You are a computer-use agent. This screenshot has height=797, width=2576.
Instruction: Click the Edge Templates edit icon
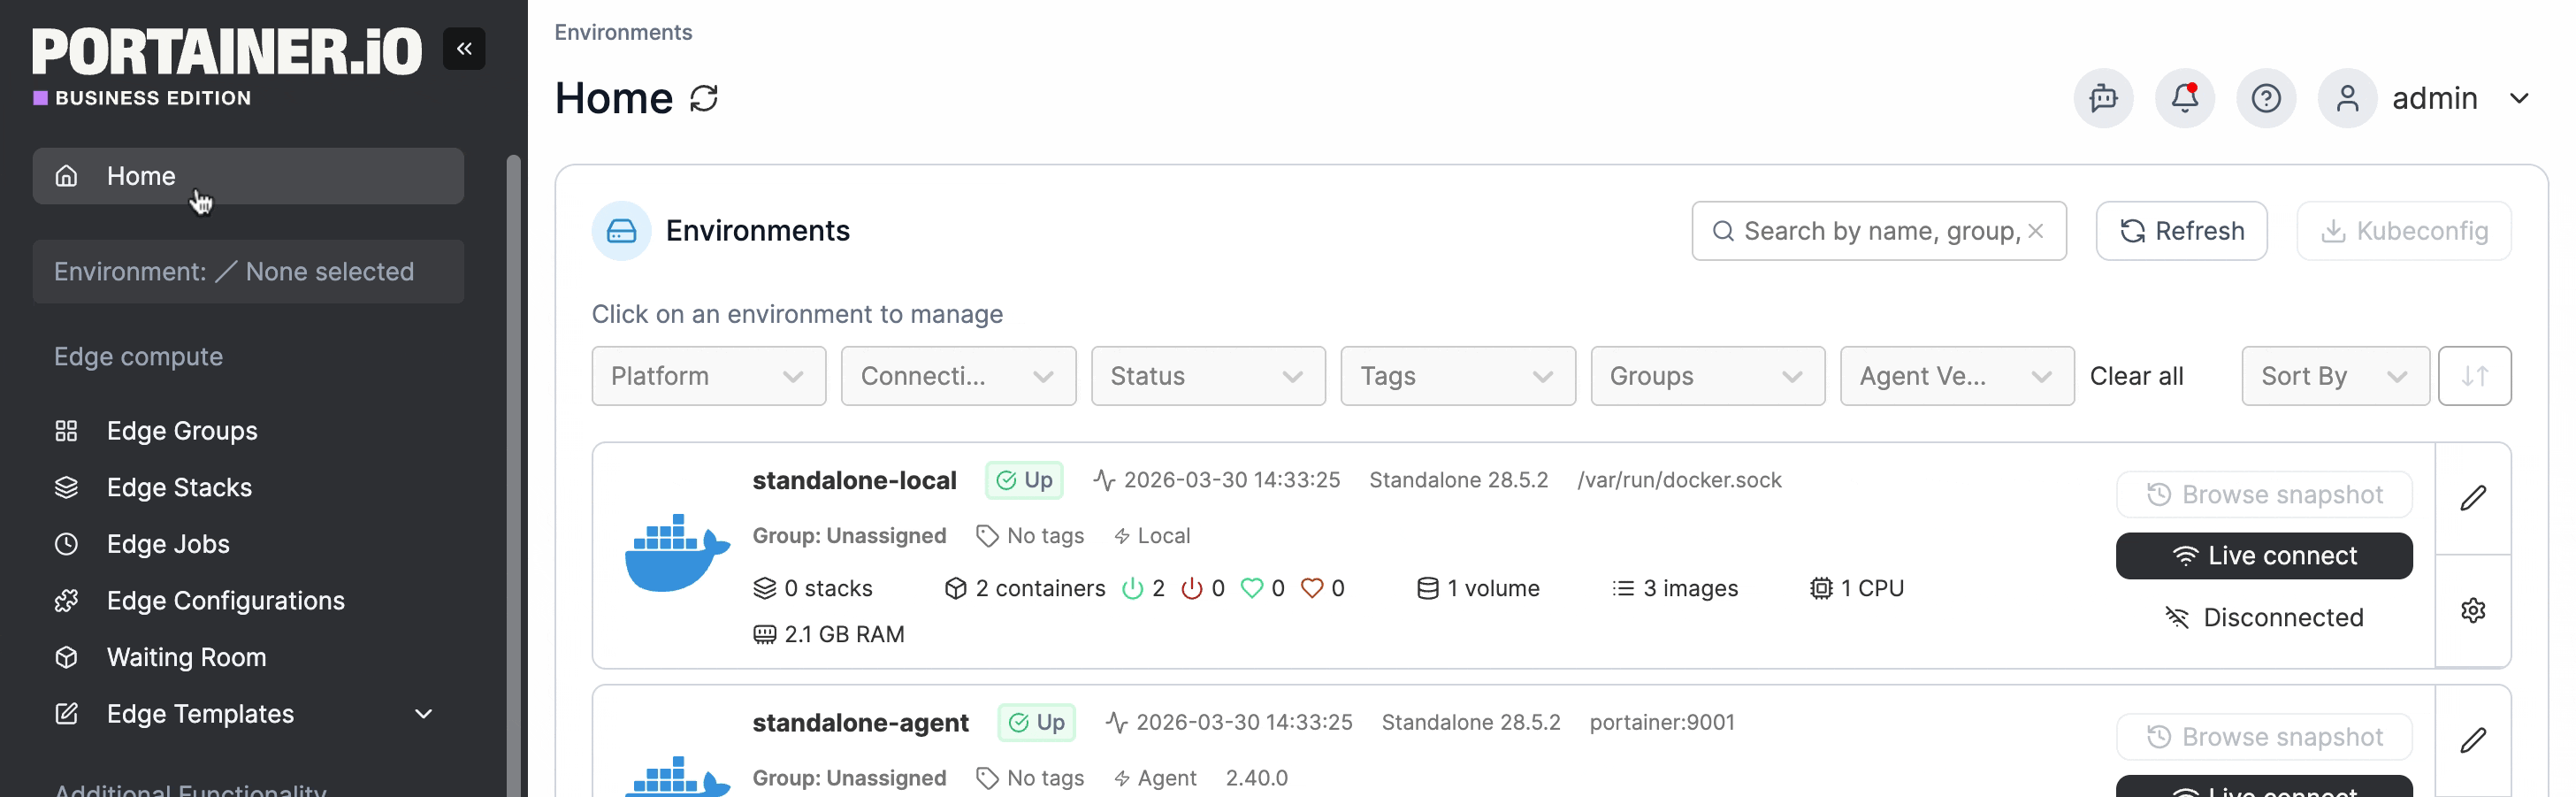coord(66,714)
